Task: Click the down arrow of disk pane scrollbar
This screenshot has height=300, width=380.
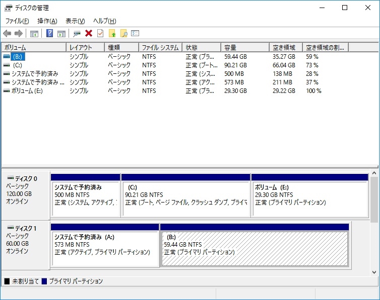Action: pos(374,272)
